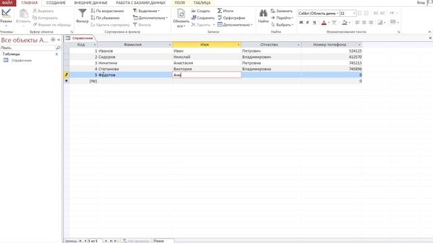Click Удалить сортировку to remove sort
The image size is (433, 243).
point(110,25)
